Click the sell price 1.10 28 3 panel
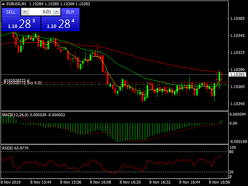 [21, 24]
